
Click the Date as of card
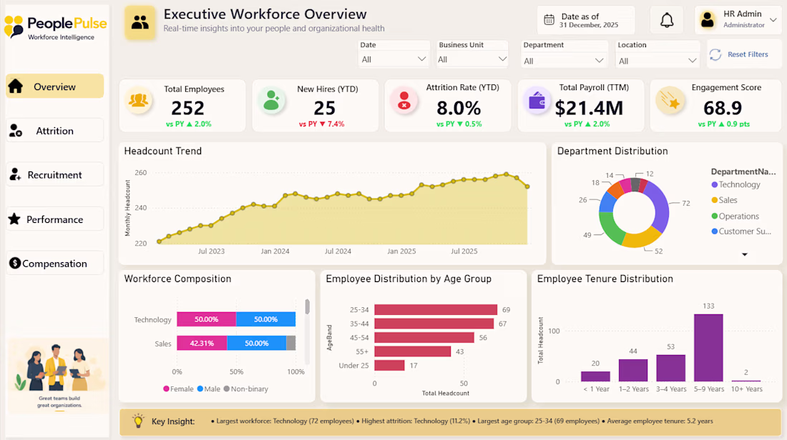point(586,20)
